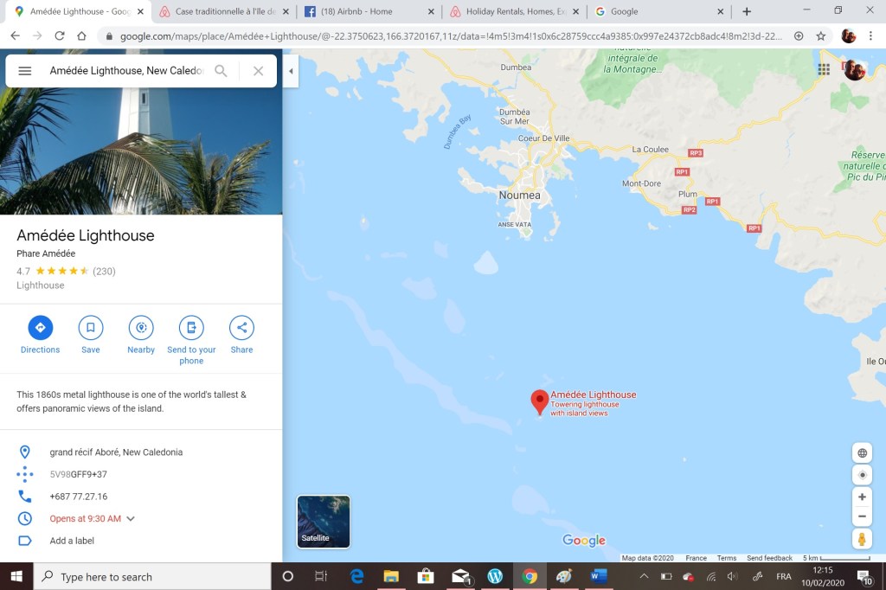Screen dimensions: 886x590
Task: Zoom in on the map
Action: click(862, 497)
